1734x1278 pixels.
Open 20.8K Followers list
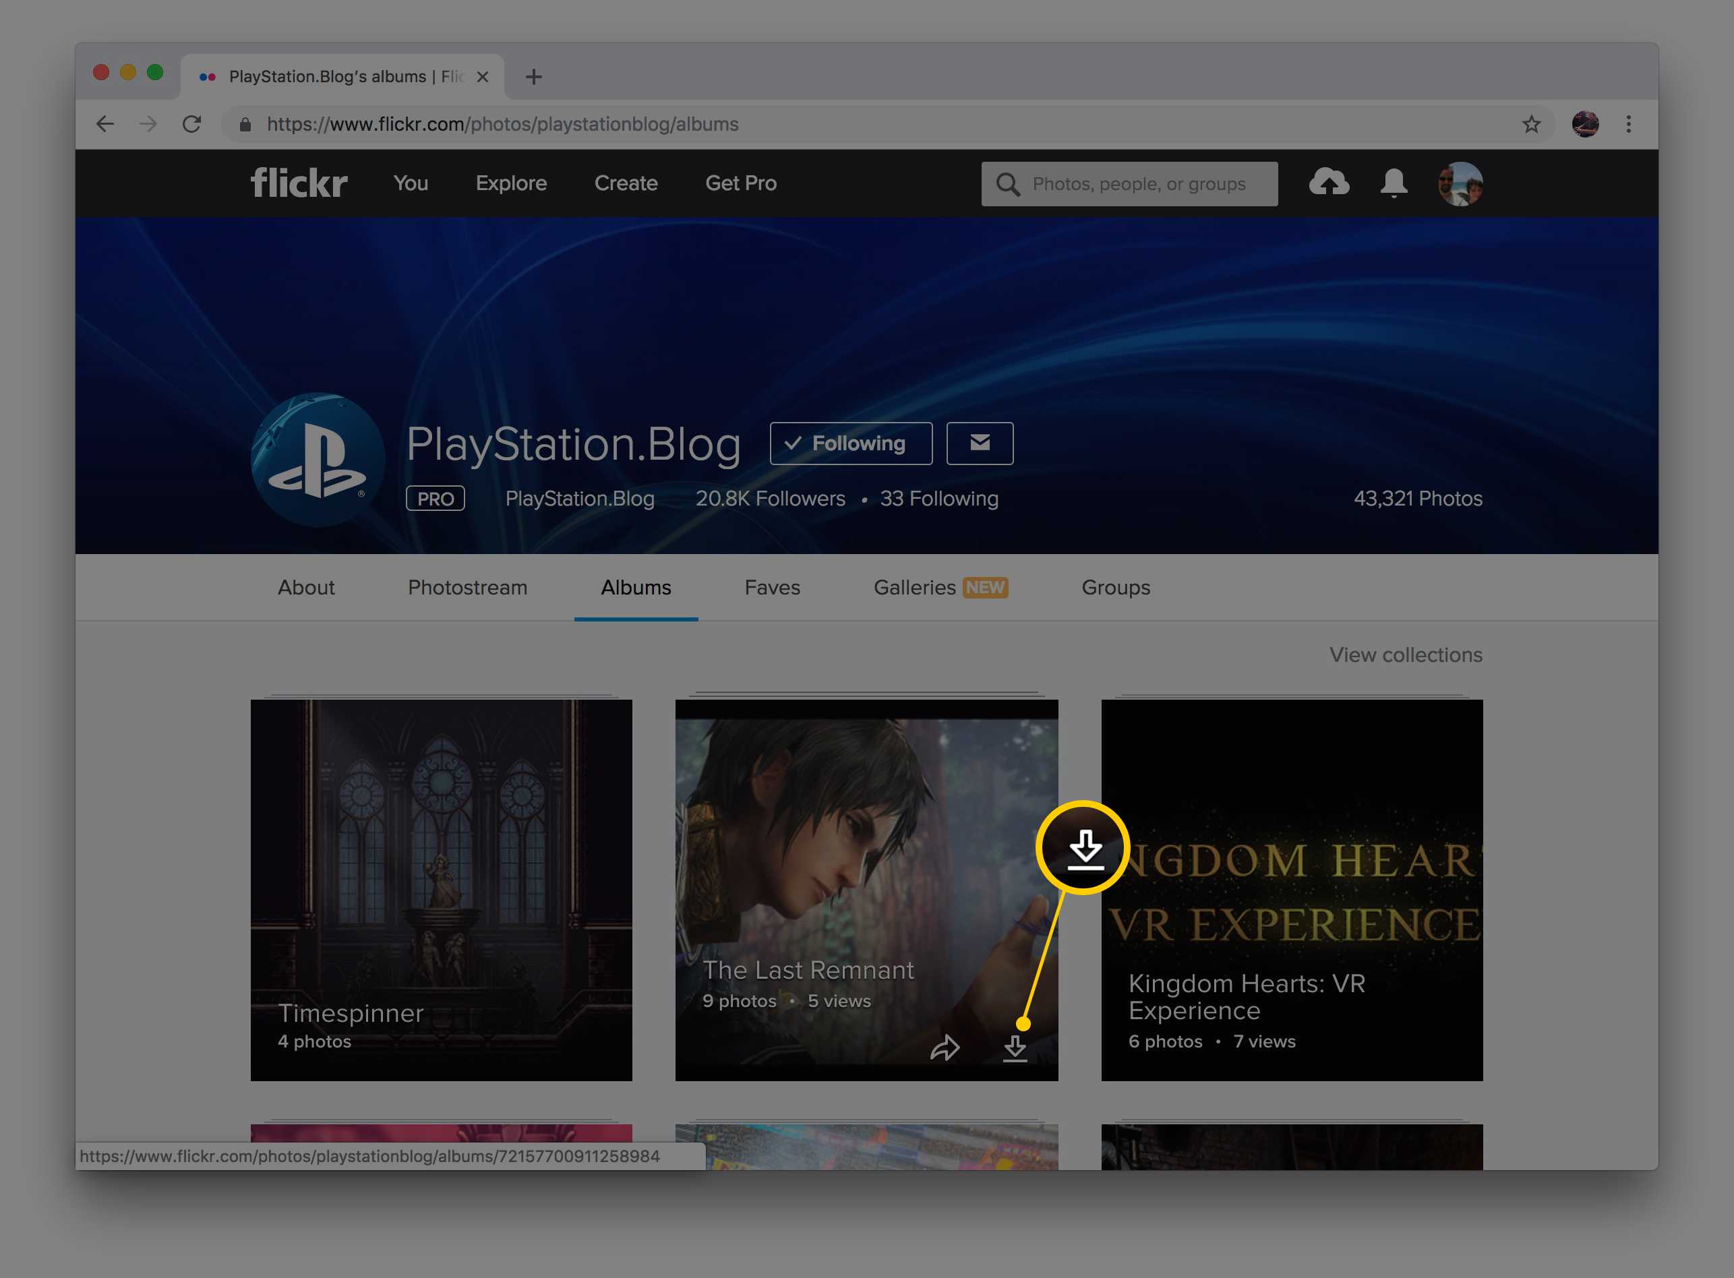coord(770,498)
